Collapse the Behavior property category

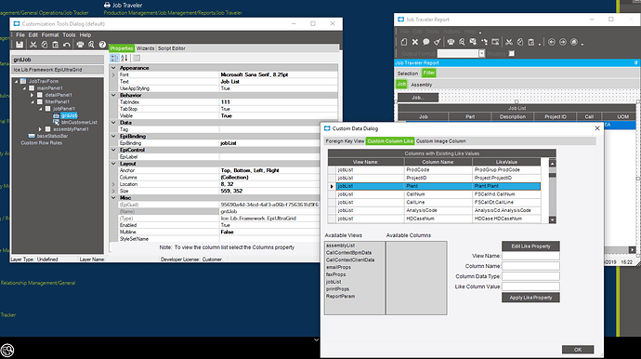[113, 95]
